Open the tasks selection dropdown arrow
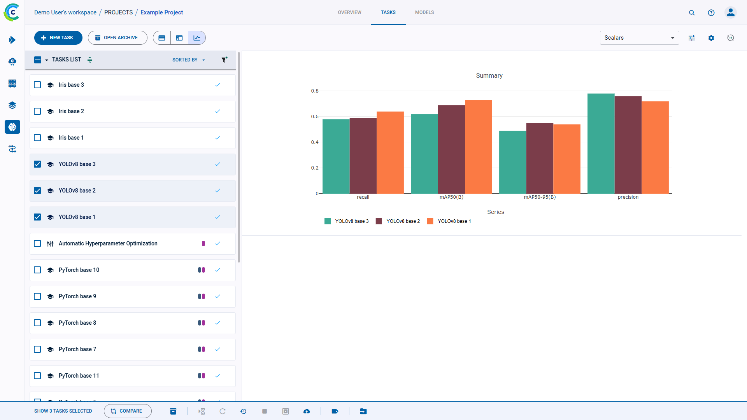The image size is (747, 420). tap(46, 60)
